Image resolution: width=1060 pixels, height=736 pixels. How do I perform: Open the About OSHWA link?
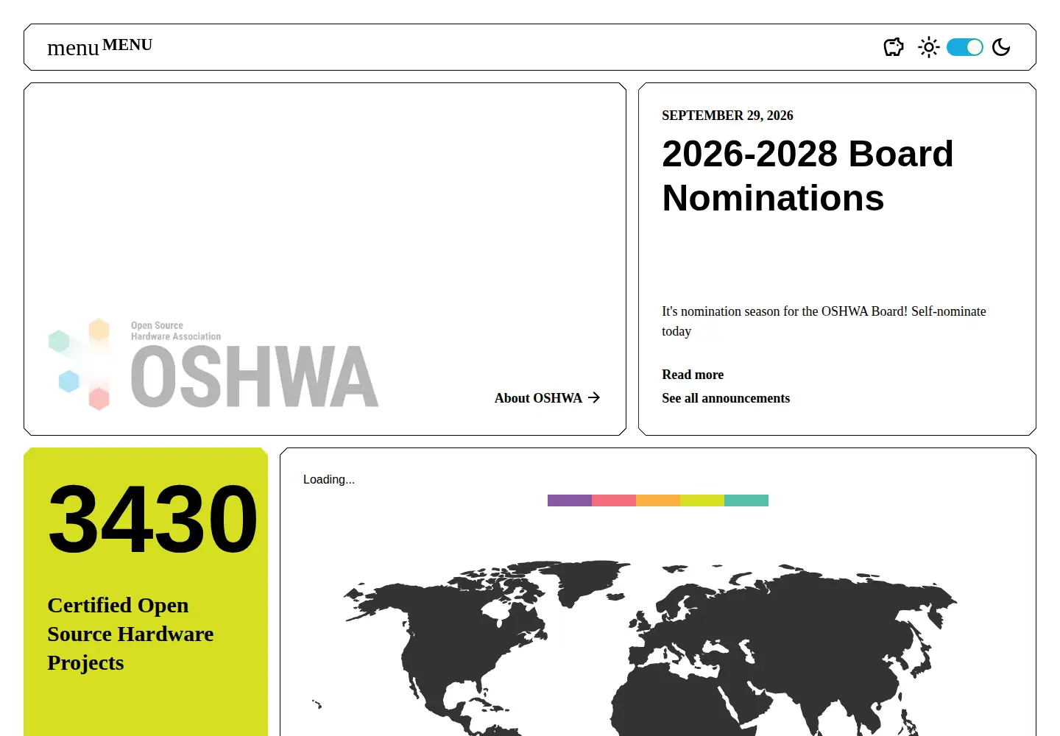547,398
